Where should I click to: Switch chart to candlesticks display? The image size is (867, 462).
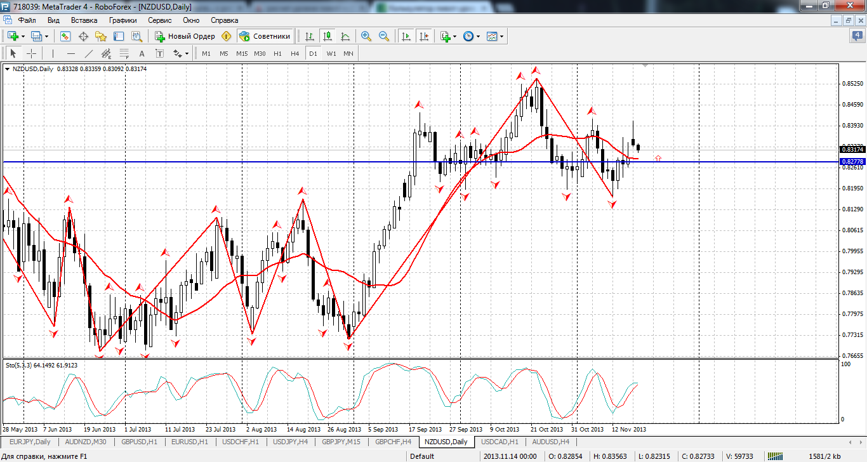328,36
